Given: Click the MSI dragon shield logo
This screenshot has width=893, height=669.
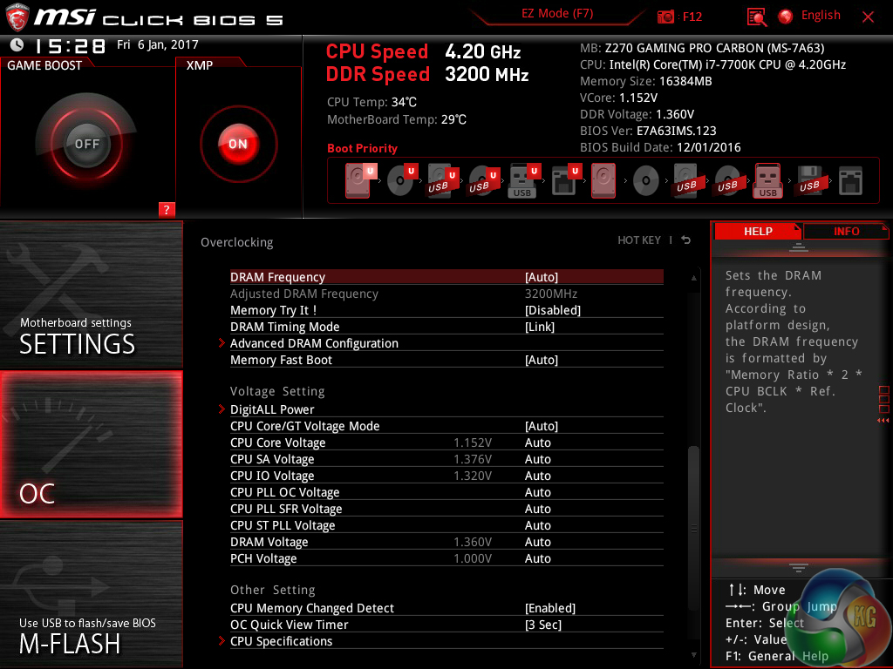Looking at the screenshot, I should (17, 17).
